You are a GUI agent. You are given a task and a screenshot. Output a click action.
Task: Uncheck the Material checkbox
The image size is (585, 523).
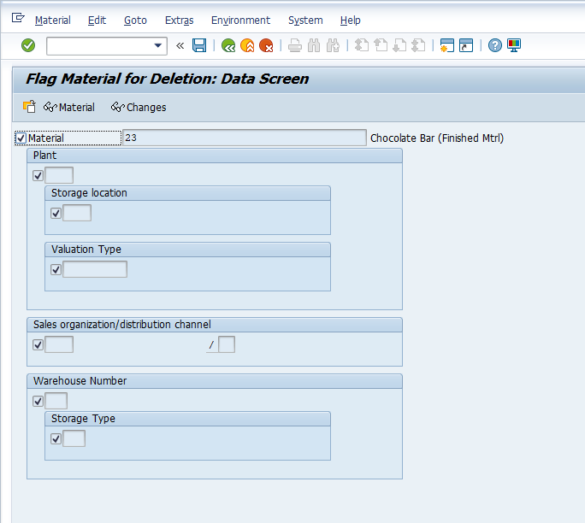21,138
